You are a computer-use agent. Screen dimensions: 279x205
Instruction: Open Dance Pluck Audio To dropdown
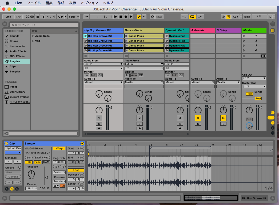pyautogui.click(x=144, y=82)
